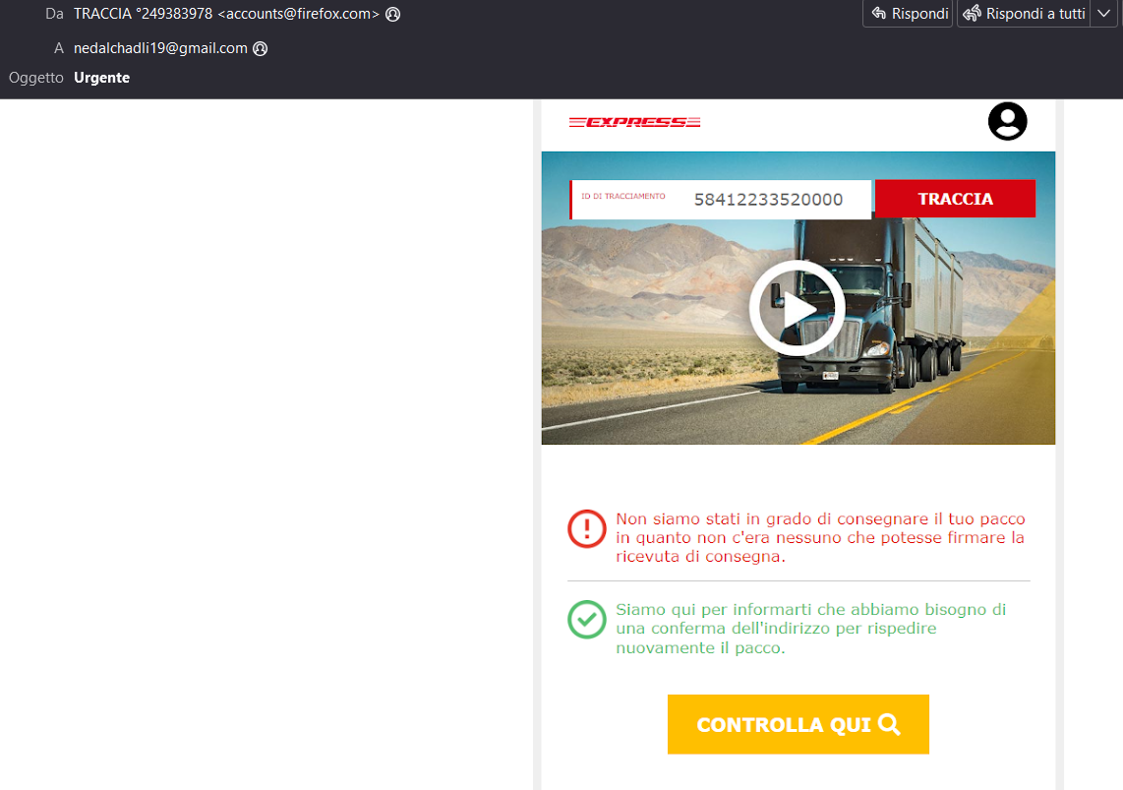Viewport: 1123px width, 790px height.
Task: Open the round profile avatar icon in email
Action: [1007, 121]
